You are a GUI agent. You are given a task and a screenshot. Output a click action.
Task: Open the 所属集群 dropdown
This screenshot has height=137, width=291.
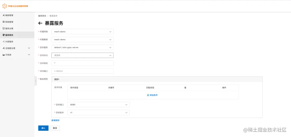pos(82,39)
